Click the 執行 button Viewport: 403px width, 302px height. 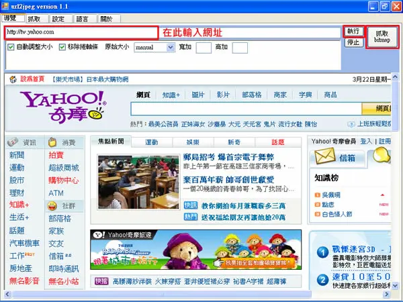[354, 32]
